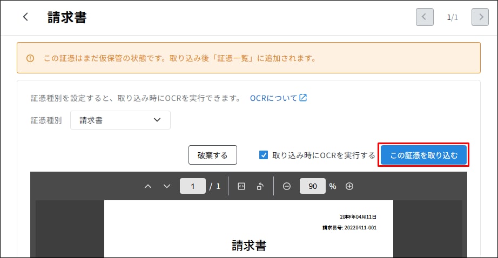This screenshot has width=498, height=258.
Task: Click the PDF next page down arrow
Action: (167, 186)
